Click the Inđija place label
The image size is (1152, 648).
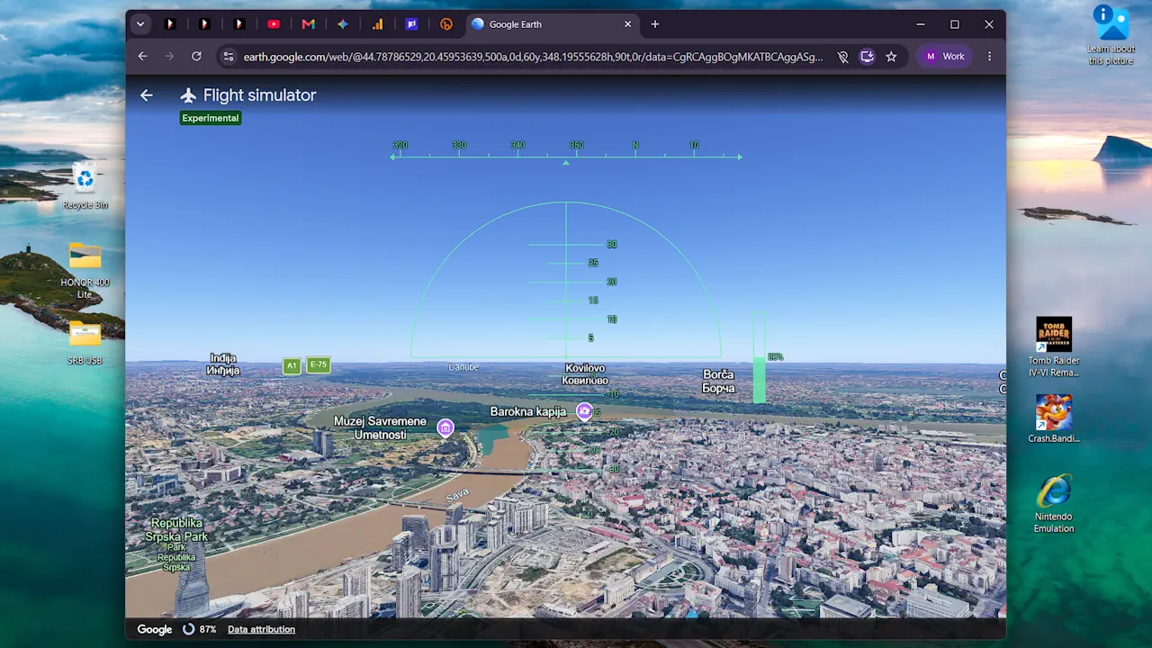(x=223, y=364)
